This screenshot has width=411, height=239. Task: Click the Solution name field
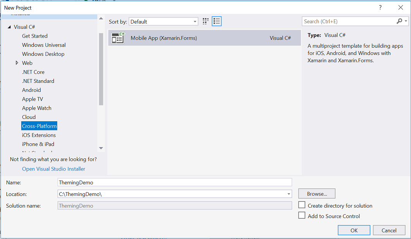pyautogui.click(x=175, y=206)
